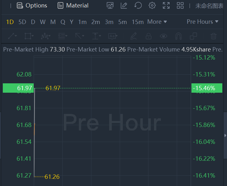Viewport: 227px width, 186px height.
Task: Open the multi-chart grid layout icon
Action: point(180,5)
